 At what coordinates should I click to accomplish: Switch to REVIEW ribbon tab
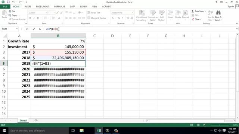84,7
